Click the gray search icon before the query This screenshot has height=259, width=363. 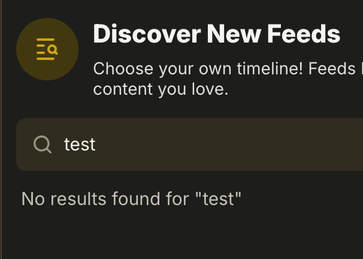(x=43, y=144)
